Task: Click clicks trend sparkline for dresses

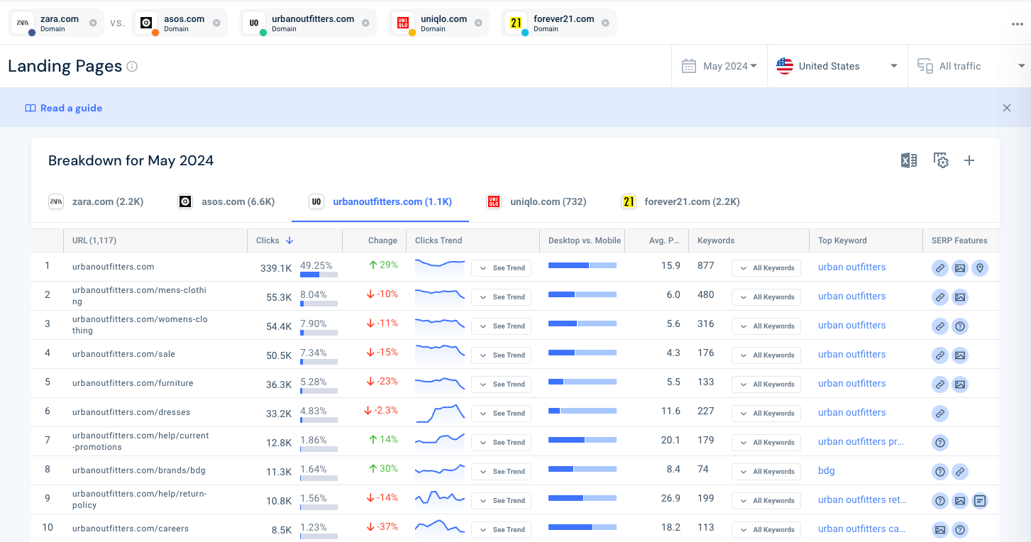Action: [440, 412]
